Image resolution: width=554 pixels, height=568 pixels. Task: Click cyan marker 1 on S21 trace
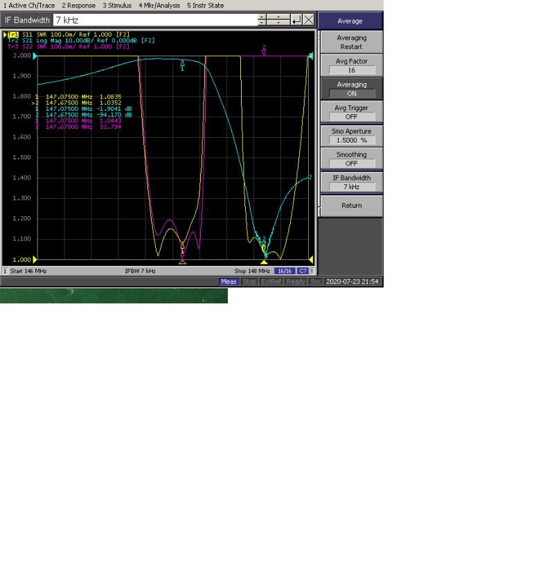coord(183,65)
